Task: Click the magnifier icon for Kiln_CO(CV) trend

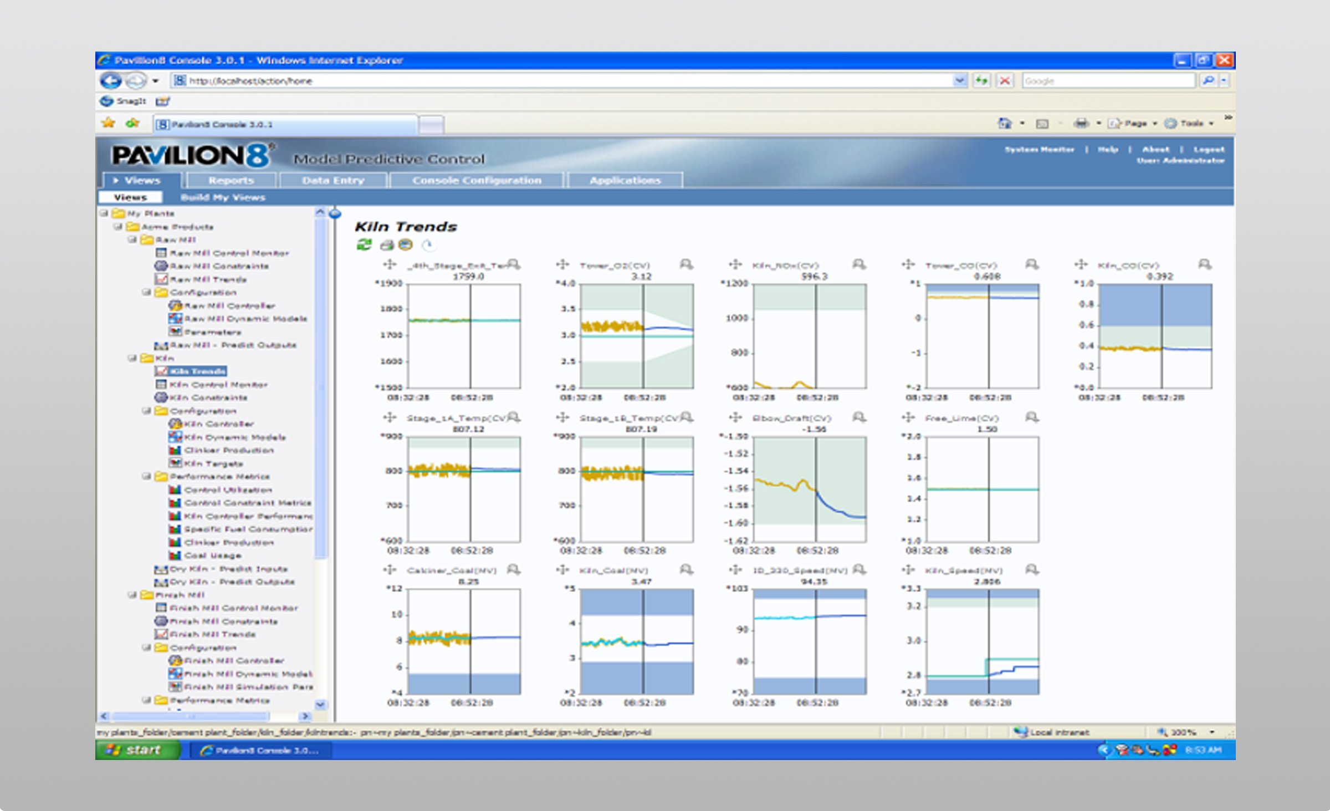Action: tap(1205, 264)
